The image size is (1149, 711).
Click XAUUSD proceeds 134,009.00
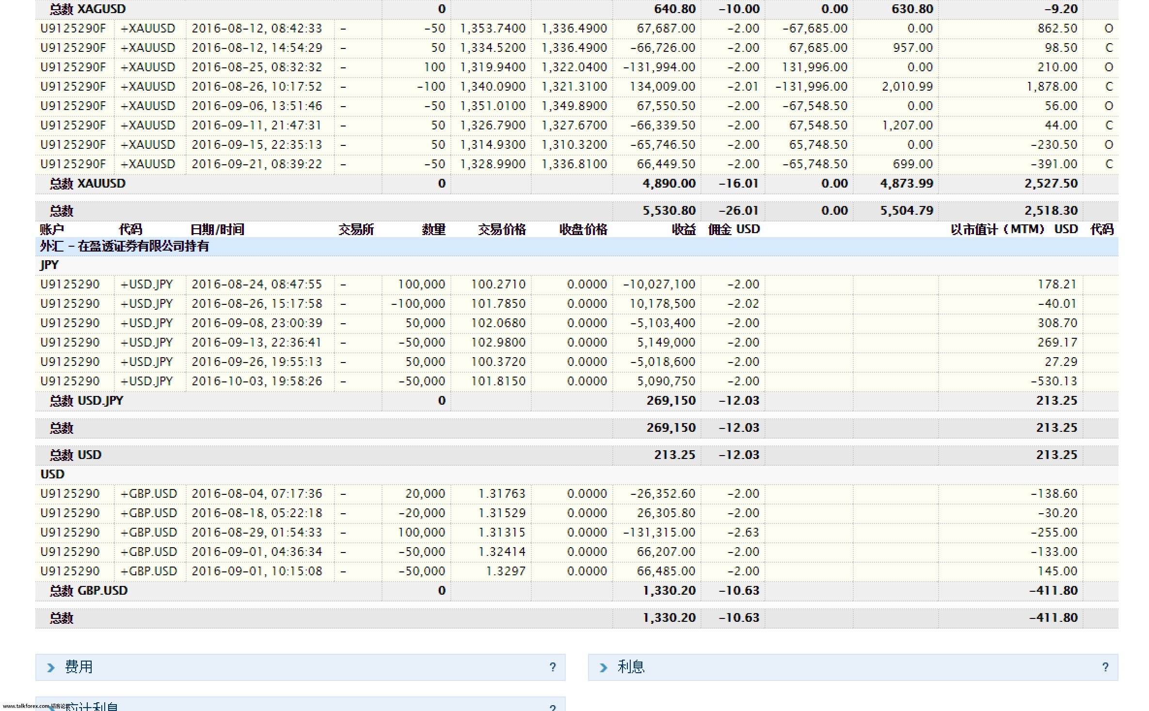coord(662,87)
